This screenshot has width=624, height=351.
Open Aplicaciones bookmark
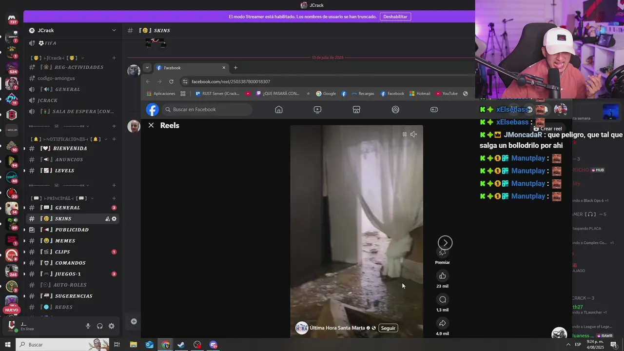(161, 94)
